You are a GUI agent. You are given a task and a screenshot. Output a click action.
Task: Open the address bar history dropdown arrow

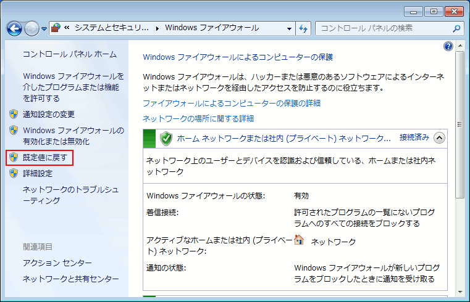click(289, 28)
